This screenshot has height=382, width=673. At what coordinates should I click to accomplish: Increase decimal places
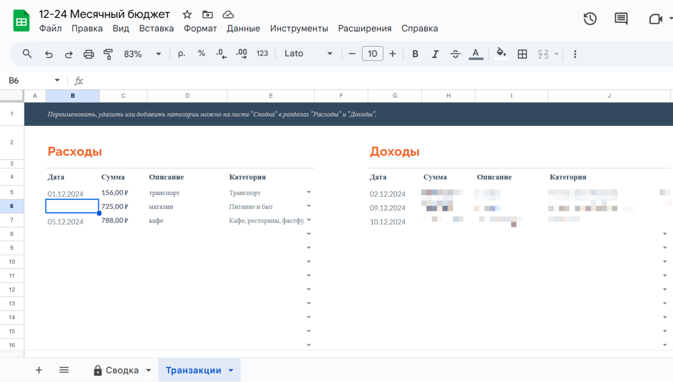point(242,54)
